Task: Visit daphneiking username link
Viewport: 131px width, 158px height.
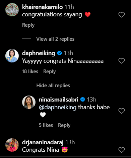Action: click(x=39, y=53)
